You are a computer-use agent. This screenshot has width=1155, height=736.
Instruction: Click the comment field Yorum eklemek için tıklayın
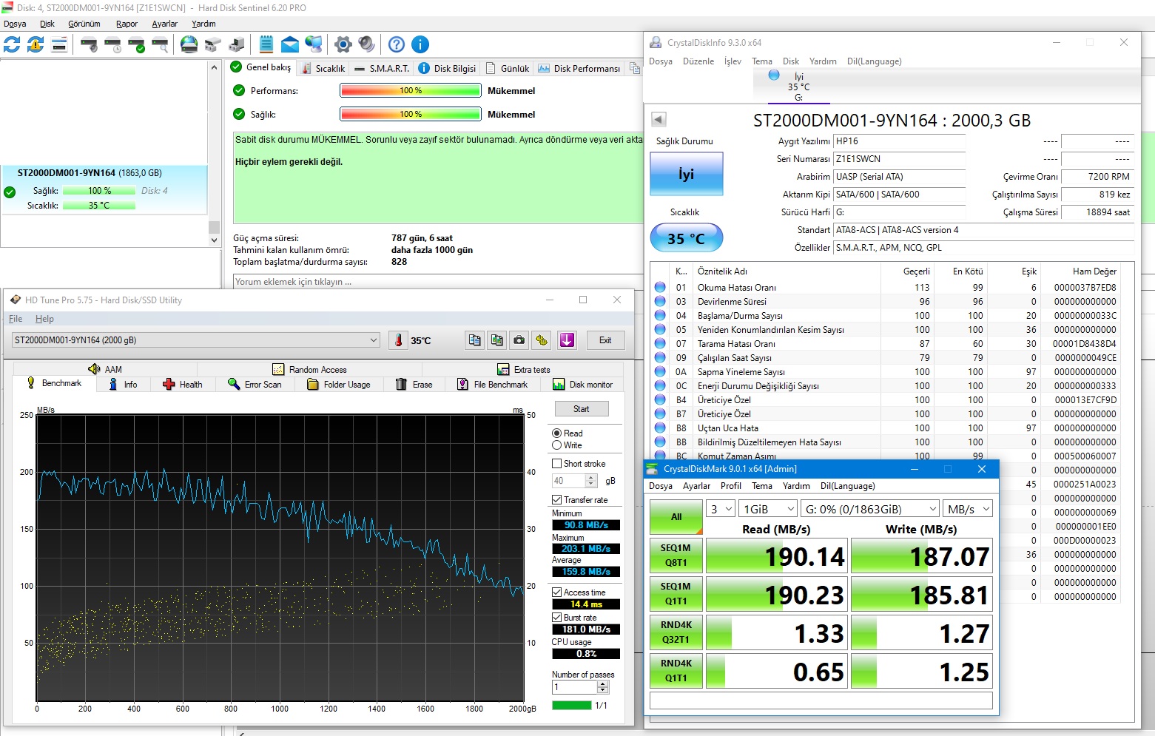click(x=438, y=282)
